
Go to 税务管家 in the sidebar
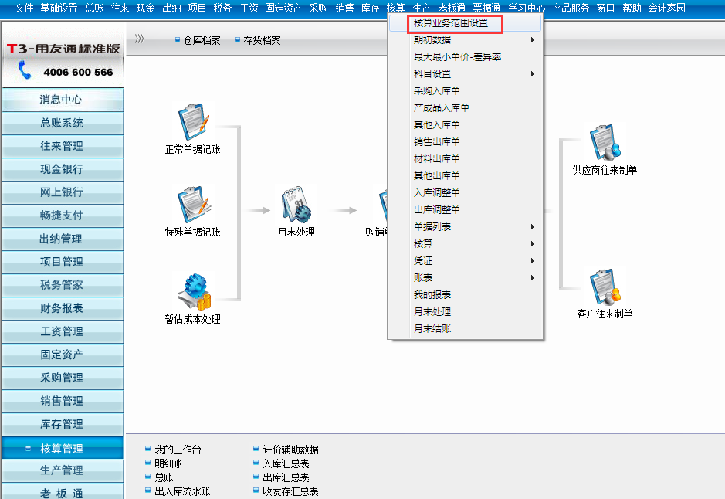click(x=63, y=285)
